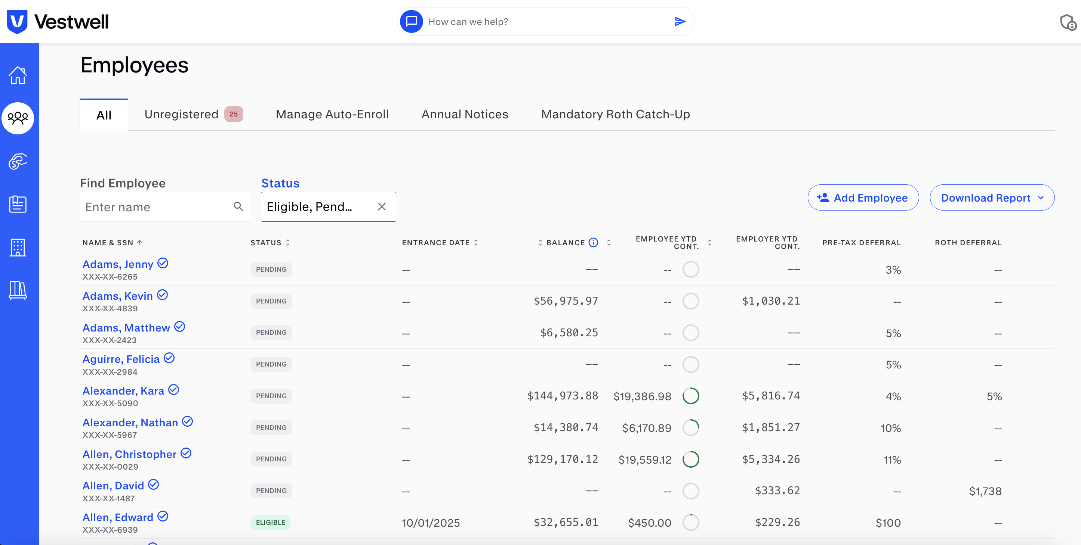1081x545 pixels.
Task: Click the chat bubble help icon
Action: pyautogui.click(x=411, y=21)
